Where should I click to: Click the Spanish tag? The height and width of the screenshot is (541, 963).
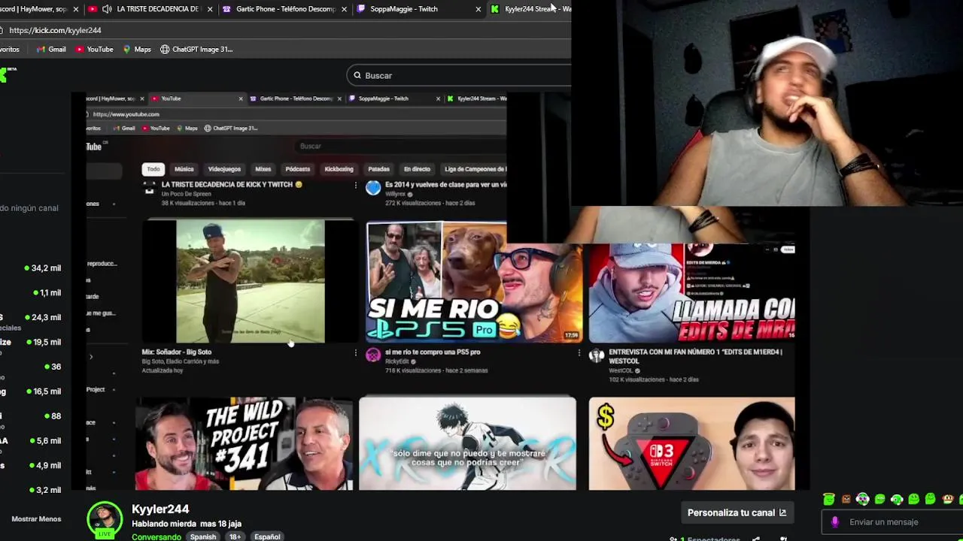point(203,536)
